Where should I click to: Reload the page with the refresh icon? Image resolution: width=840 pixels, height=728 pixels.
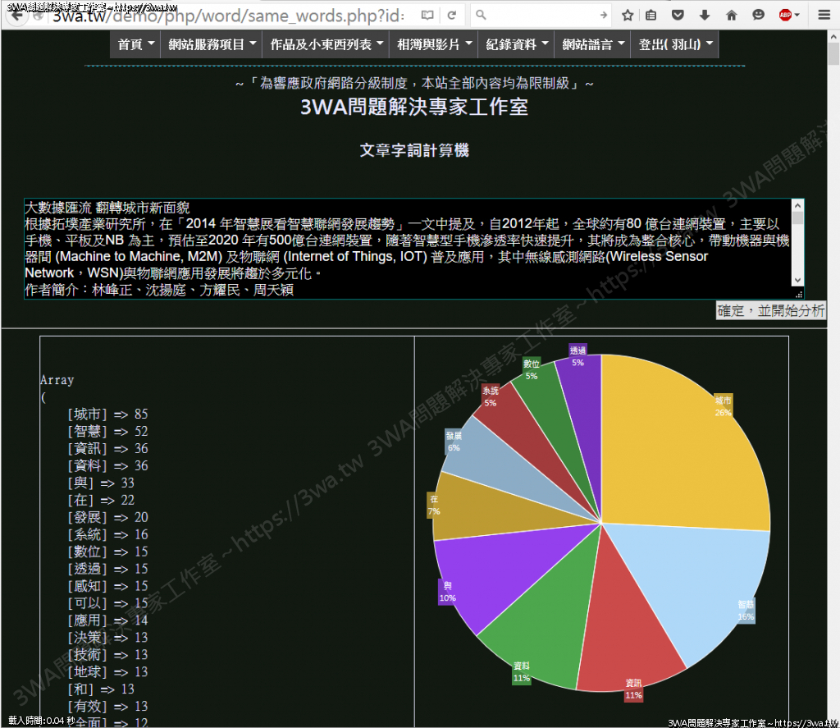point(451,15)
